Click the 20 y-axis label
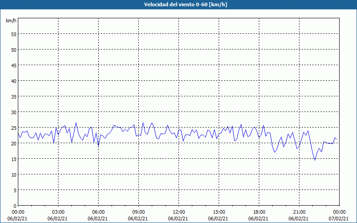 tap(14, 143)
